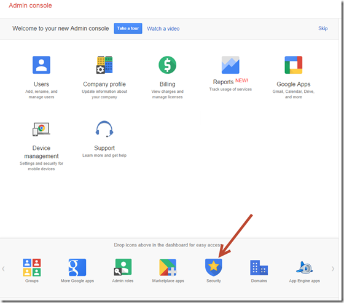Click the Billing label text
Screen dimensions: 344x303
click(167, 84)
